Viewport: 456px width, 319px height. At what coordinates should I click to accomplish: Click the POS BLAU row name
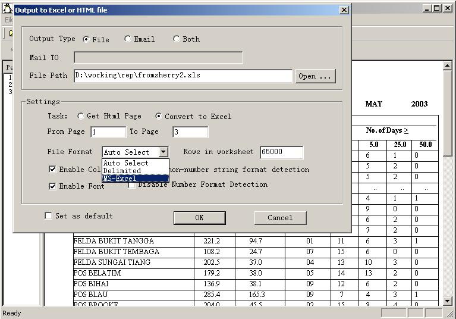pyautogui.click(x=90, y=295)
